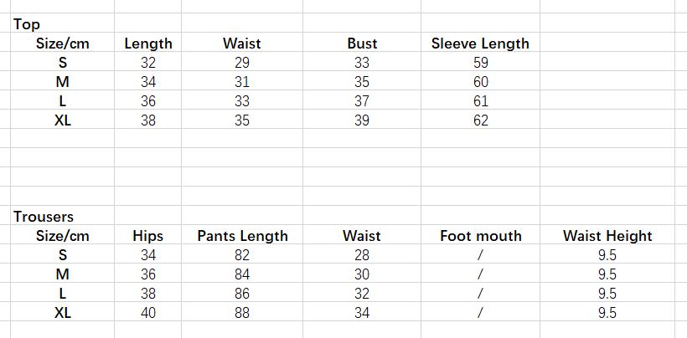687x338 pixels.
Task: Select pants length value 84
Action: click(x=242, y=274)
